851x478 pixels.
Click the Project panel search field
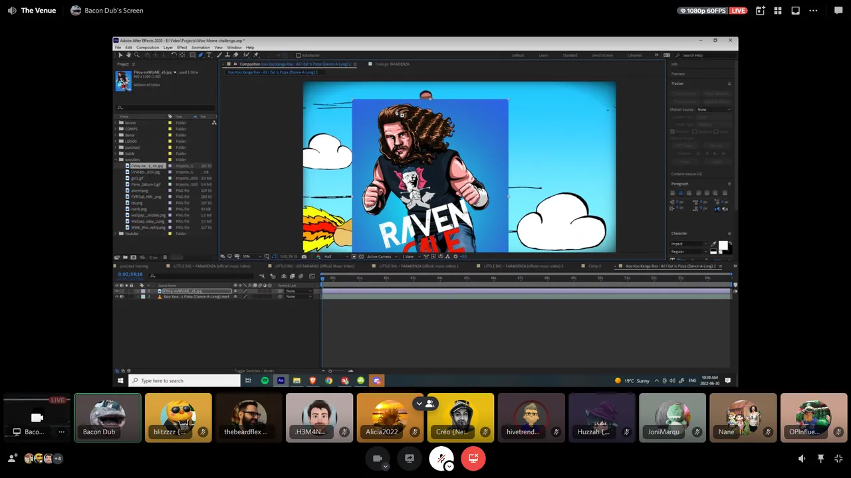(166, 108)
